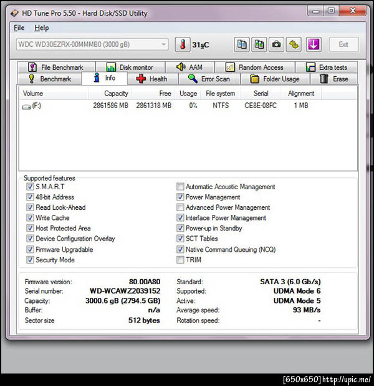Toggle the Interface Power Management checkbox
Image resolution: width=374 pixels, height=386 pixels.
point(180,217)
